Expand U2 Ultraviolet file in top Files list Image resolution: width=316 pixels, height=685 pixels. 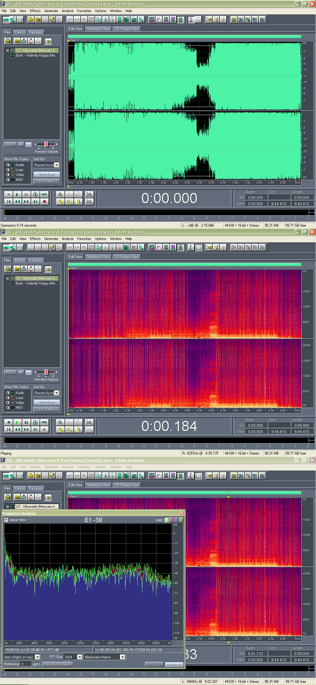pos(8,50)
